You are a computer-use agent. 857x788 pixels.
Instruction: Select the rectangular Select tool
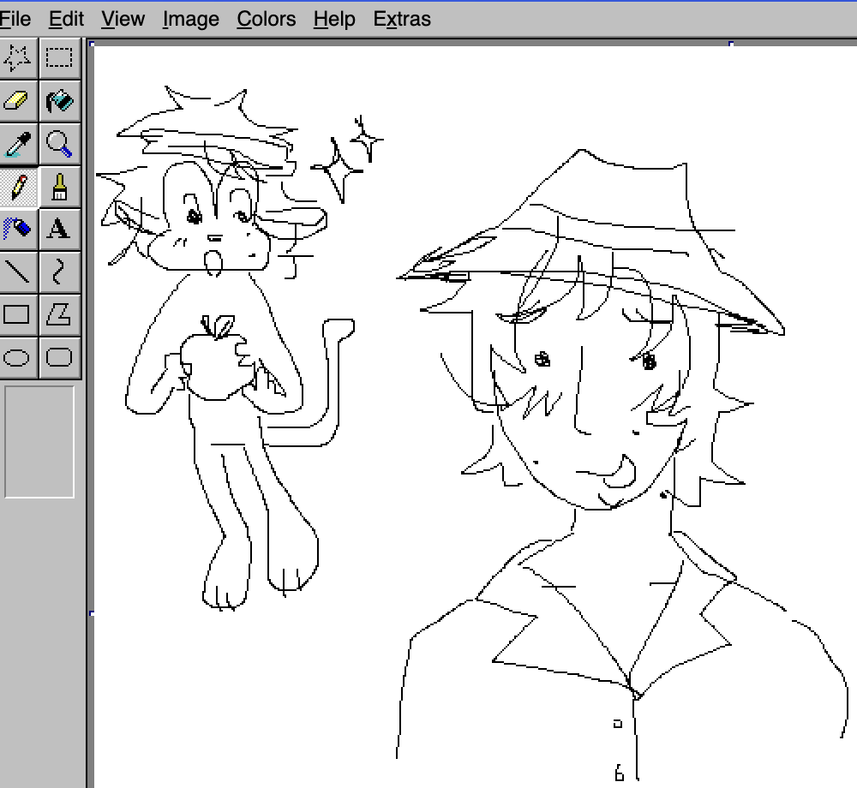click(x=60, y=57)
